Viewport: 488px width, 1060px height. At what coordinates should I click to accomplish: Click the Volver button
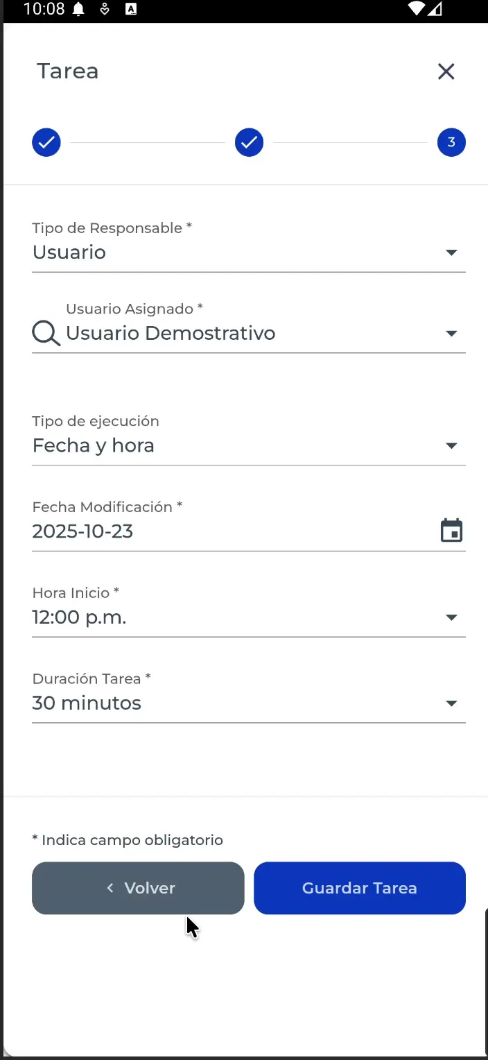[138, 888]
